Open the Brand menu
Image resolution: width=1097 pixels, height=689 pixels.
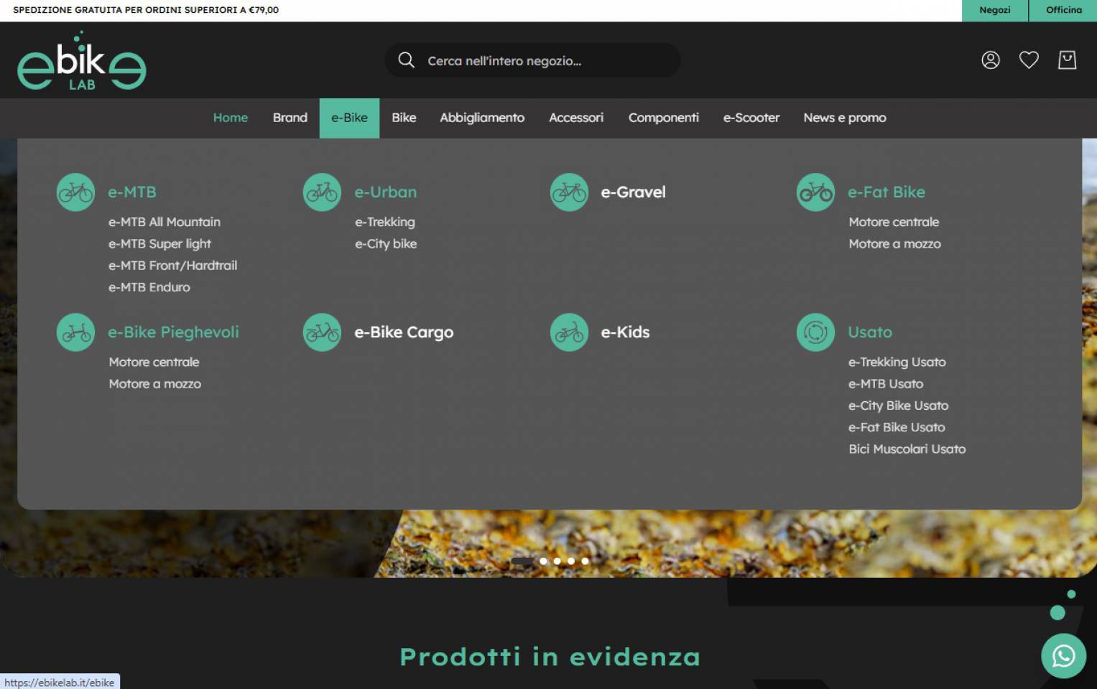click(x=290, y=118)
